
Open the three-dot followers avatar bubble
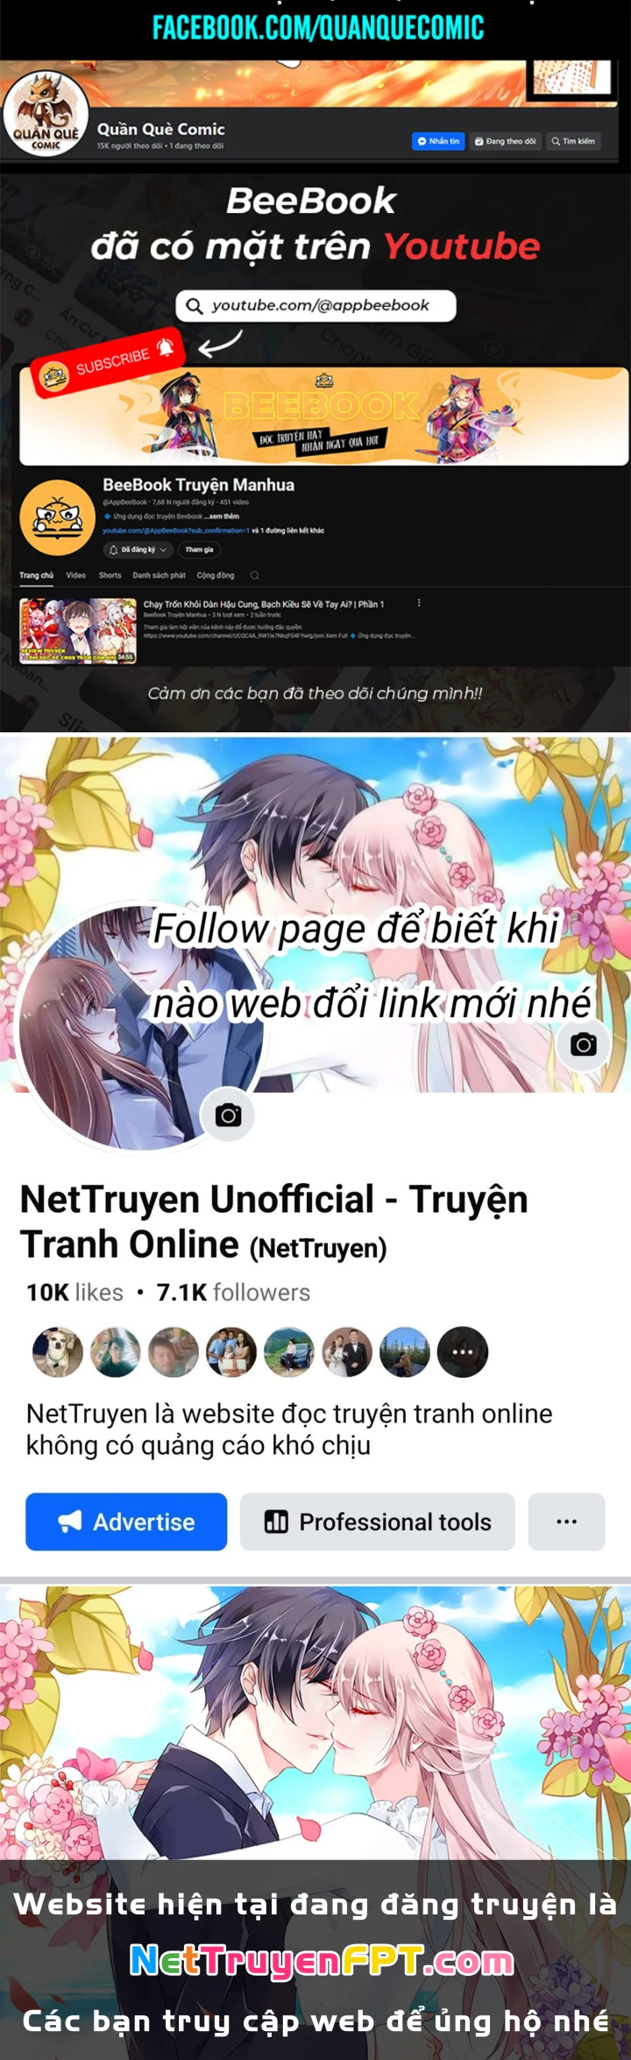pos(462,1351)
